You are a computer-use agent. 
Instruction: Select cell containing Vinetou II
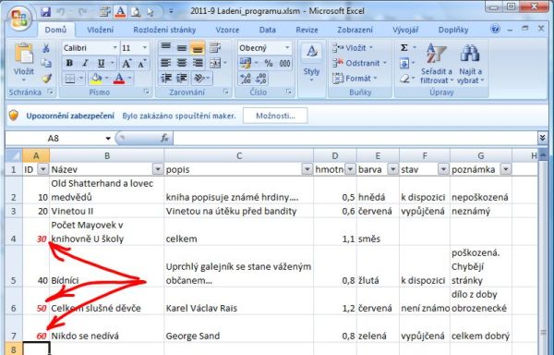point(107,211)
